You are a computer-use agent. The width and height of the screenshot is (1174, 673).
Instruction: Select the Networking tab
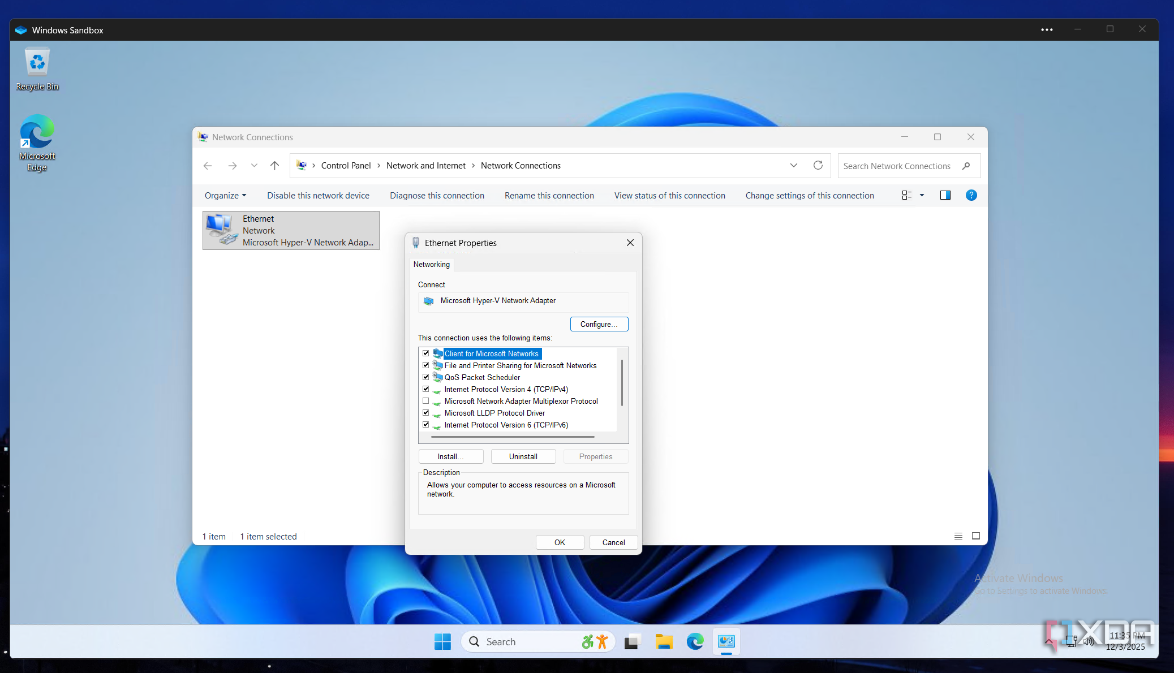click(x=431, y=264)
